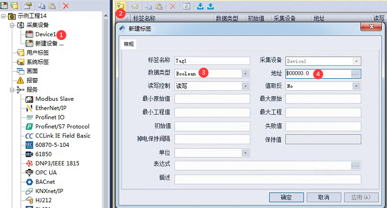
Task: Click the 掉电保持间隔 input field
Action: coord(212,139)
